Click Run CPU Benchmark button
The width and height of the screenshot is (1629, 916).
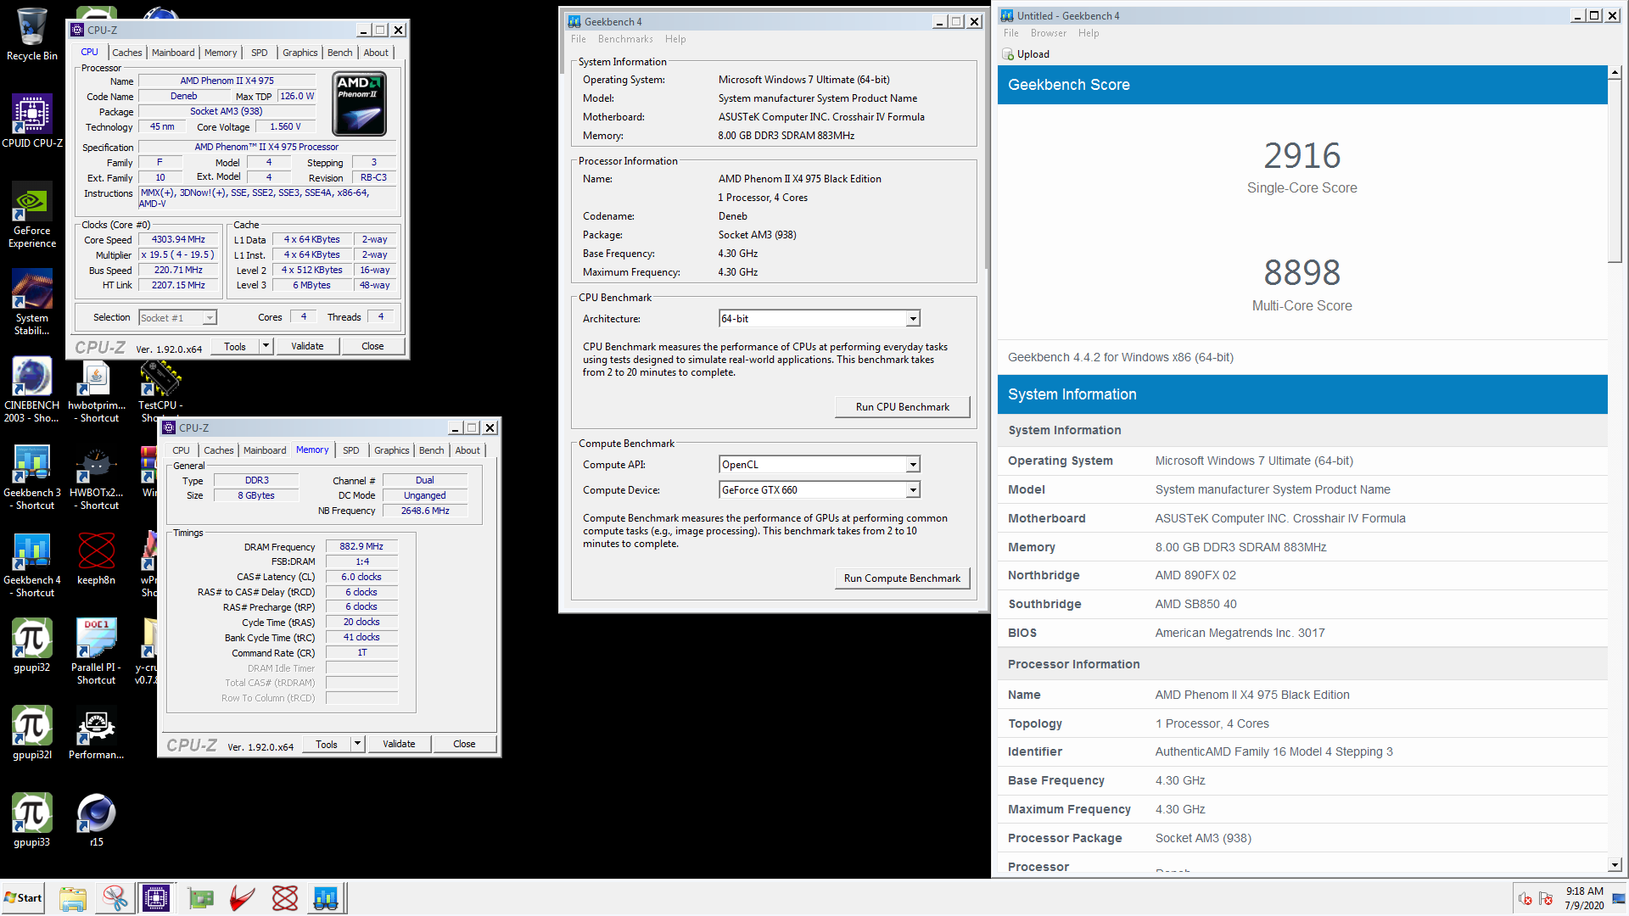(x=902, y=407)
